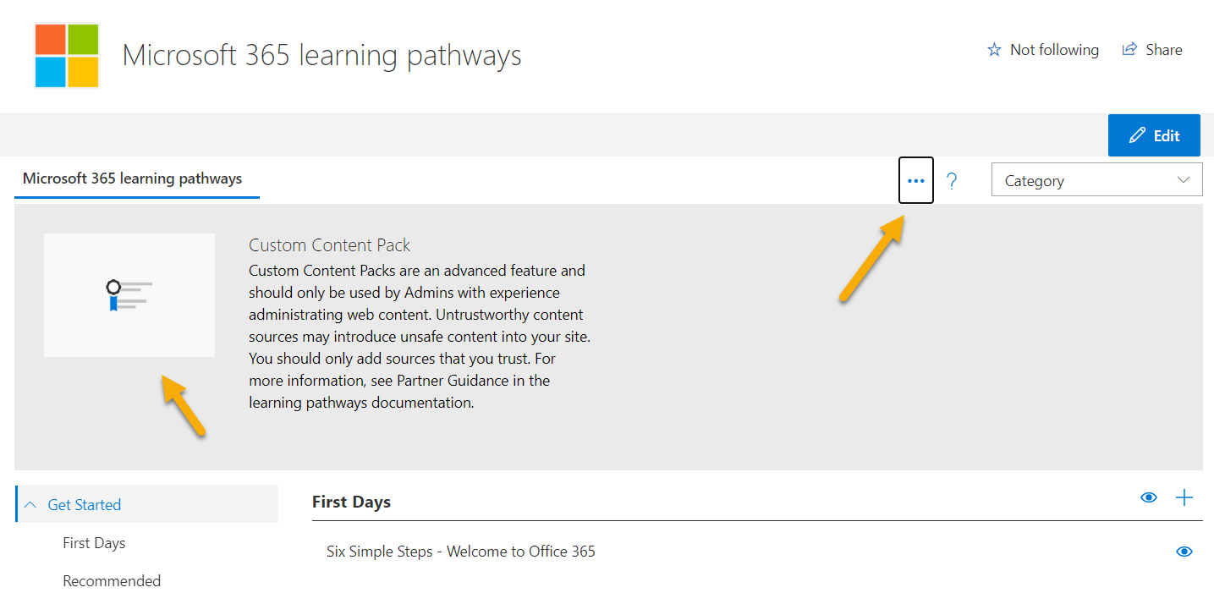
Task: Toggle visibility of First Days section
Action: [1149, 497]
